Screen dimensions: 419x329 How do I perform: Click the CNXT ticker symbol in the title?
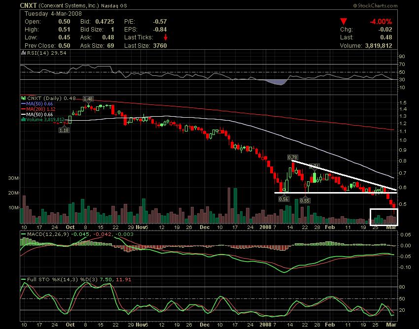[x=28, y=5]
